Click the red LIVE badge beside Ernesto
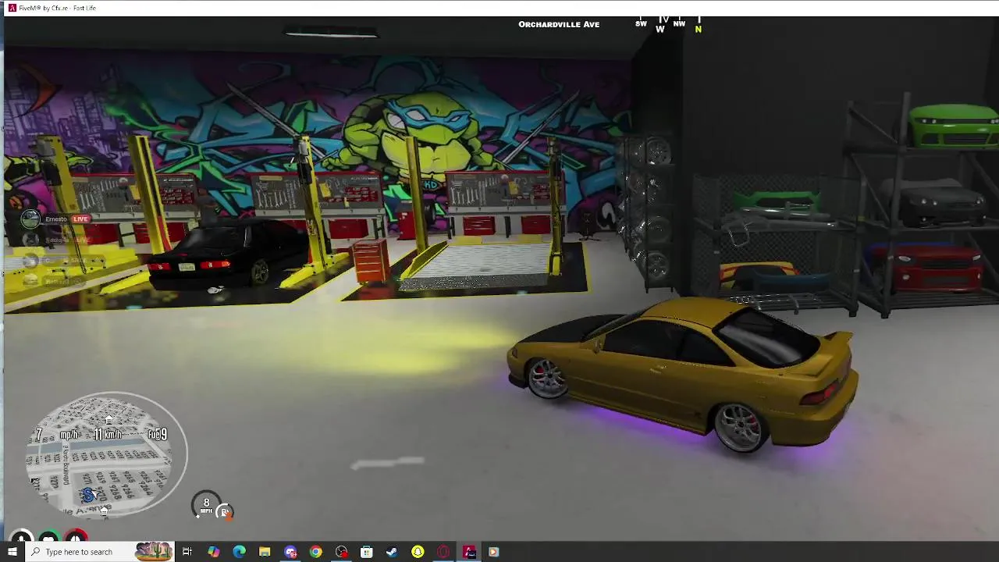999x562 pixels. click(80, 219)
